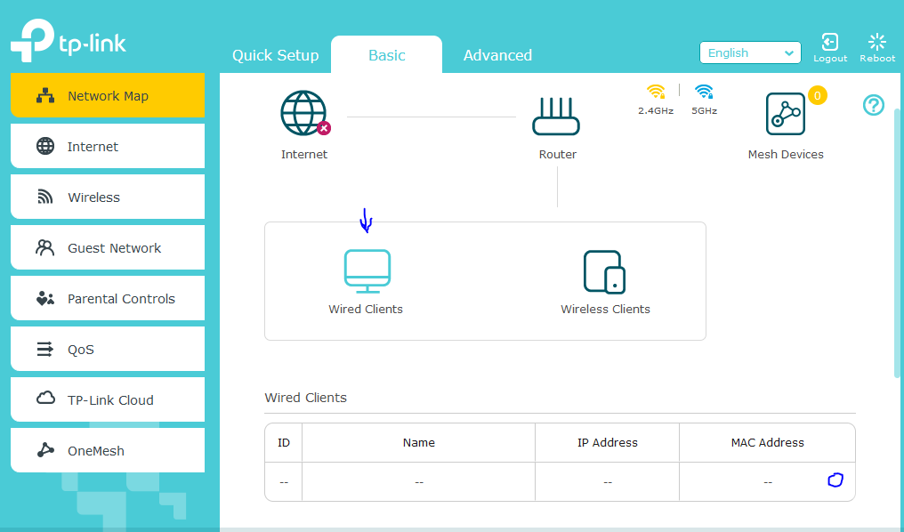Expand the English language dropdown
Screen dimensions: 904x532
750,52
